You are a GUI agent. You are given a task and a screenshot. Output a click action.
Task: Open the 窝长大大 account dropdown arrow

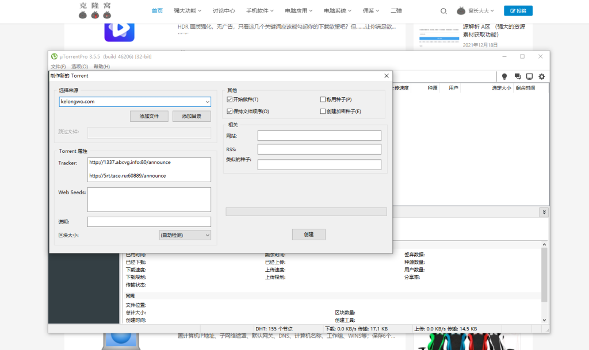[x=492, y=11]
